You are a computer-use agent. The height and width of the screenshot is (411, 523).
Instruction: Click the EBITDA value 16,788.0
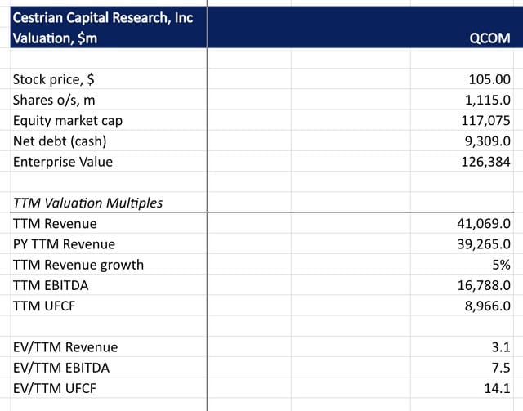[484, 285]
